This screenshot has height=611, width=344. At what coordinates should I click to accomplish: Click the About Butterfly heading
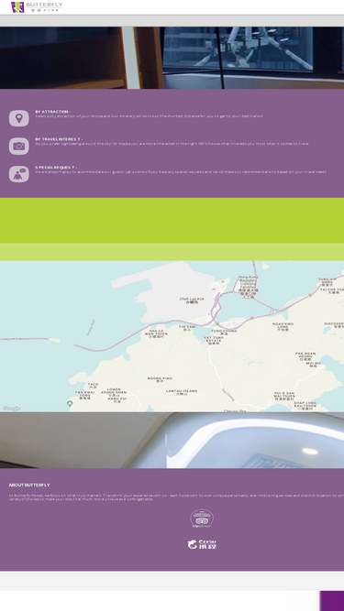pyautogui.click(x=29, y=486)
